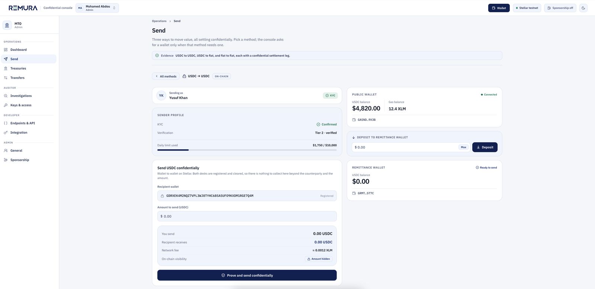This screenshot has height=289, width=595.
Task: Open General admin settings
Action: [29, 150]
